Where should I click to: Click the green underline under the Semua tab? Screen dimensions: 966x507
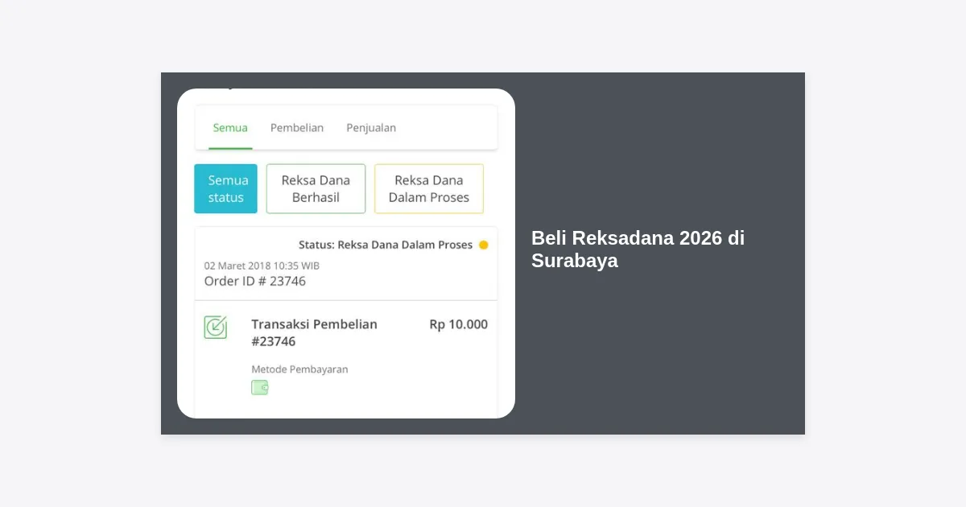click(x=230, y=148)
